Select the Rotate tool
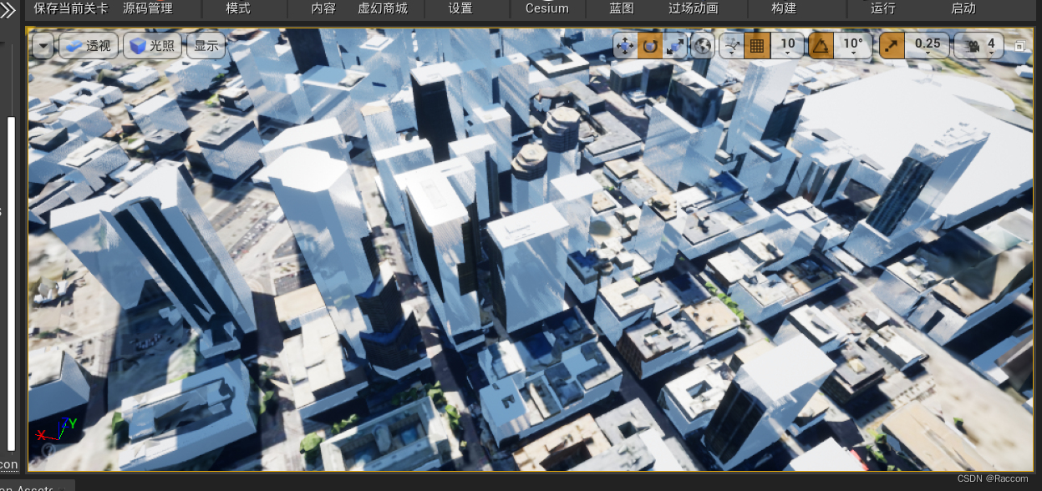This screenshot has height=491, width=1042. tap(650, 46)
